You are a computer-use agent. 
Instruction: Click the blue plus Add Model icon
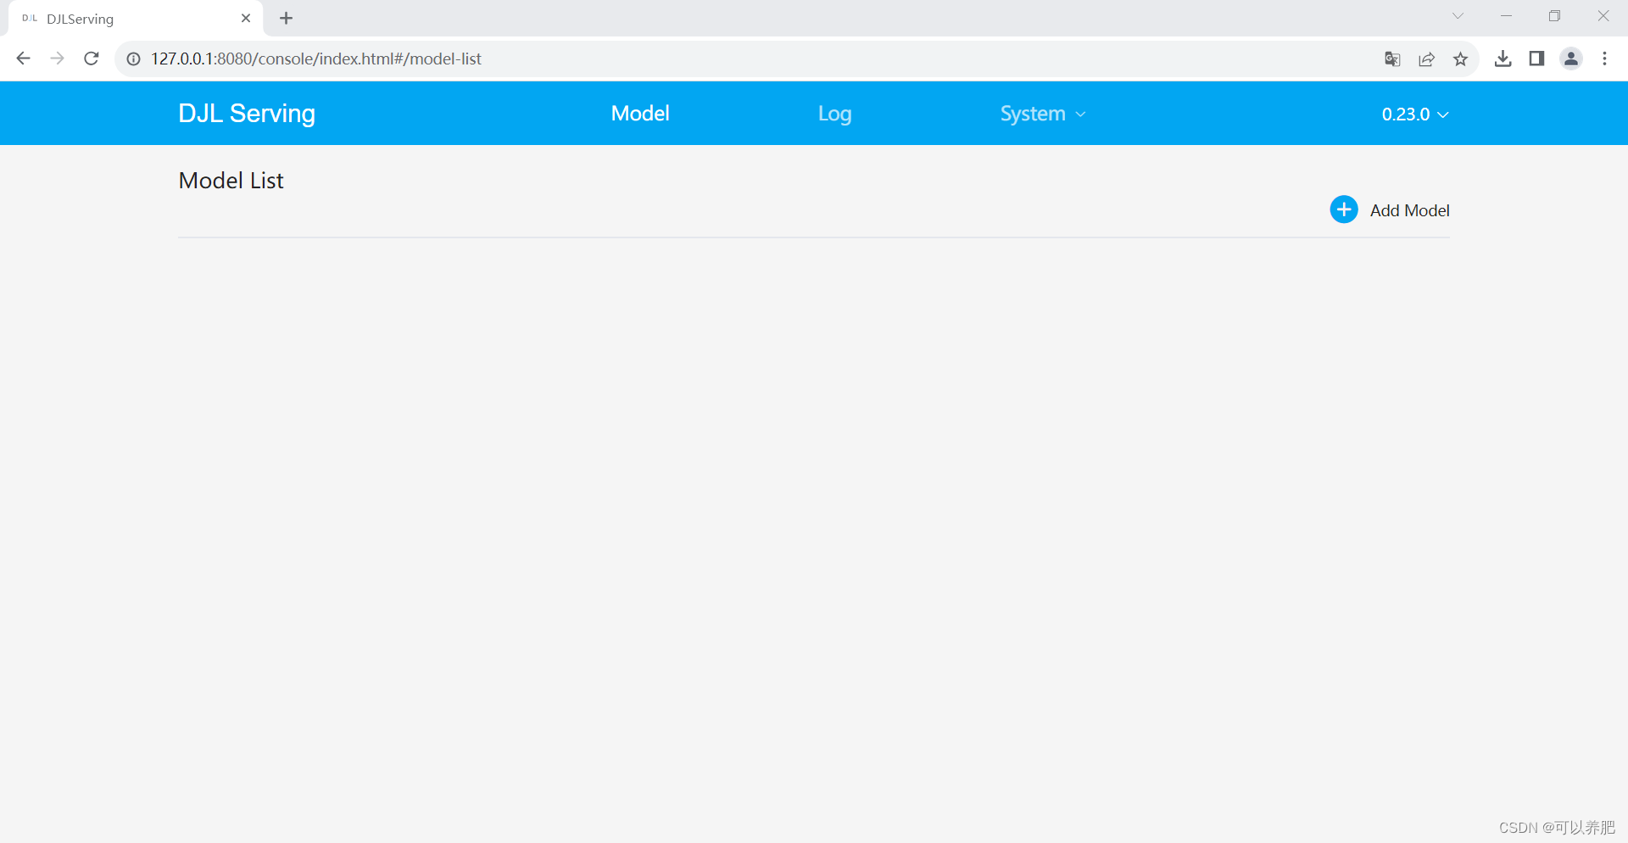click(1344, 209)
